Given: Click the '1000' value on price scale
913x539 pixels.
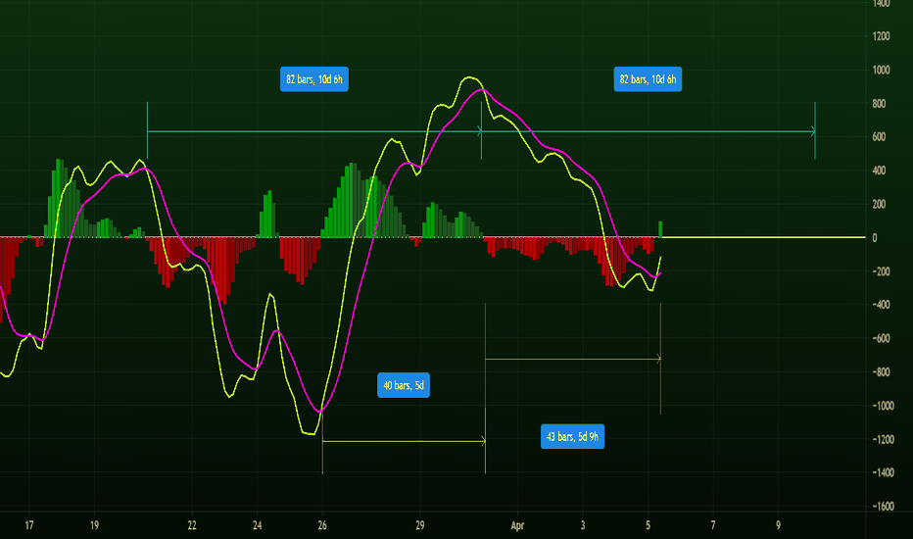Looking at the screenshot, I should tap(881, 70).
